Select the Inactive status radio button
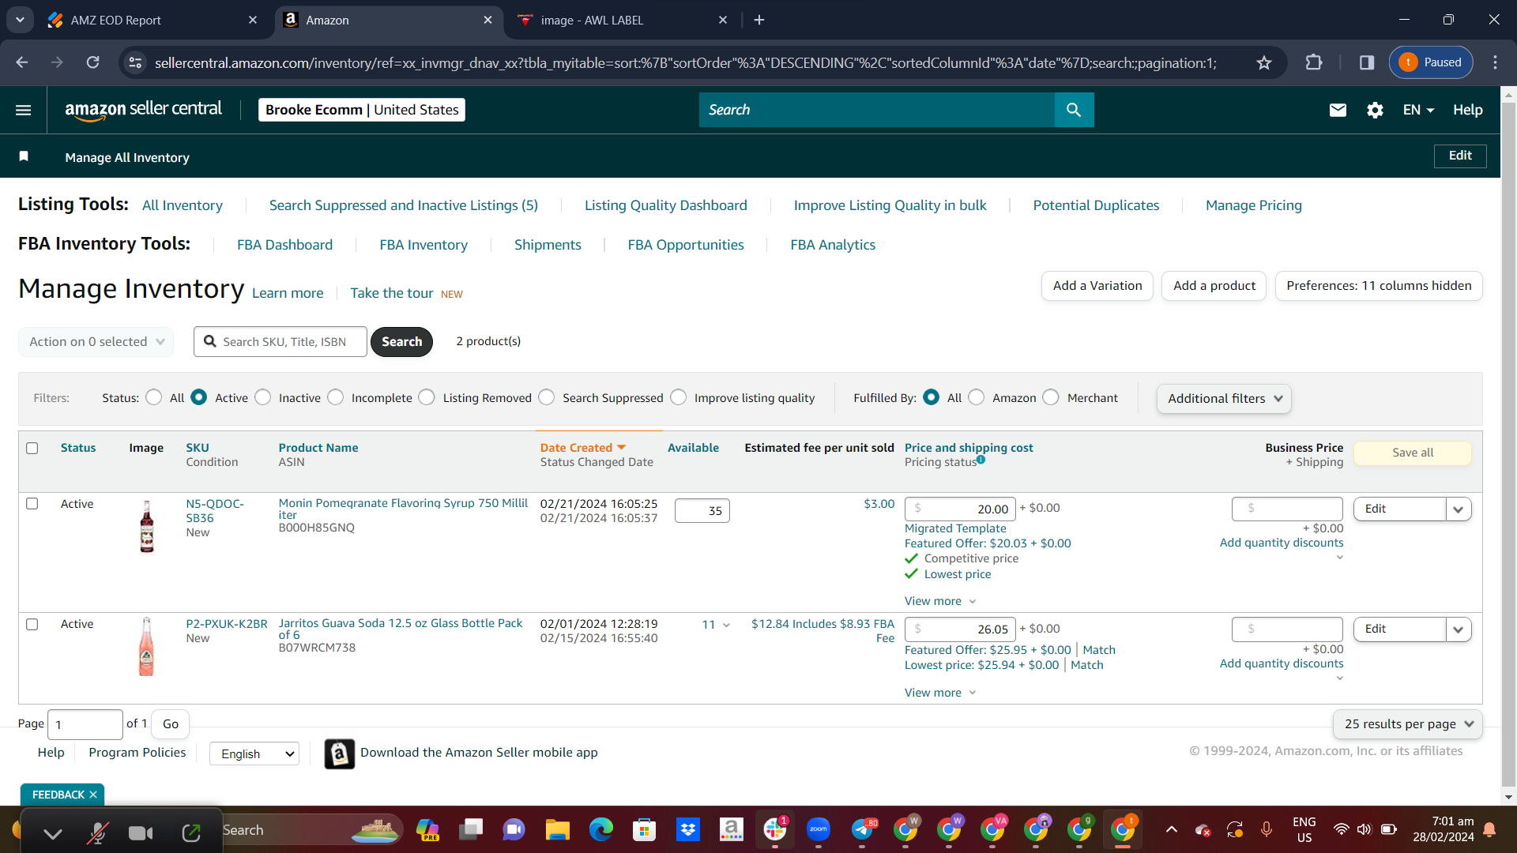This screenshot has width=1517, height=853. click(263, 397)
